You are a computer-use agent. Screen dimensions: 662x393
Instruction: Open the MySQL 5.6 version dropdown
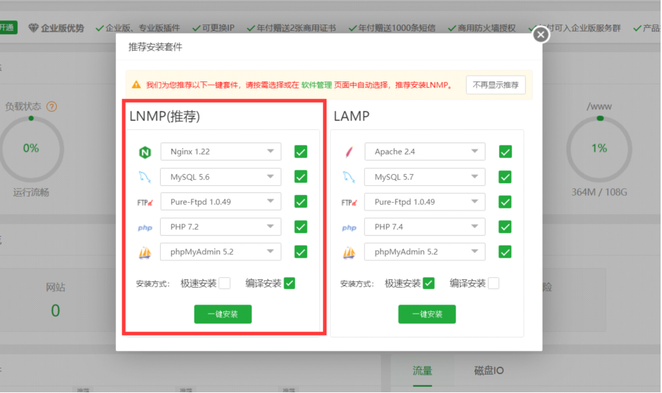click(x=221, y=177)
